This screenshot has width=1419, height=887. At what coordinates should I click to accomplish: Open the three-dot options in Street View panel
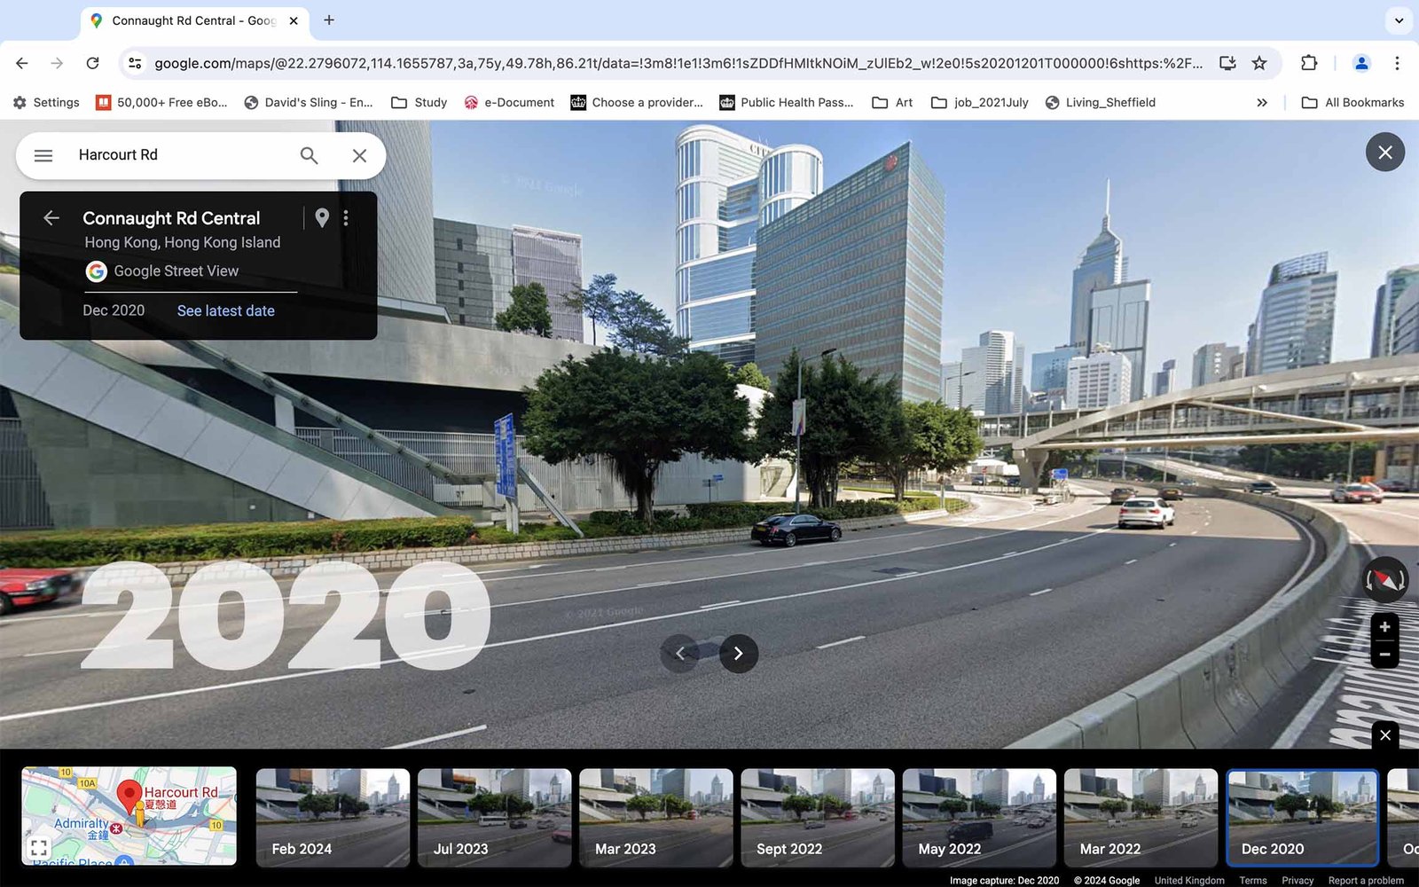pyautogui.click(x=346, y=218)
